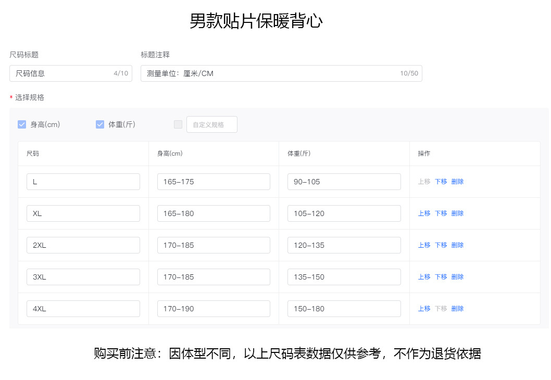Move the XL row up using 上移
The height and width of the screenshot is (380, 551).
click(424, 213)
